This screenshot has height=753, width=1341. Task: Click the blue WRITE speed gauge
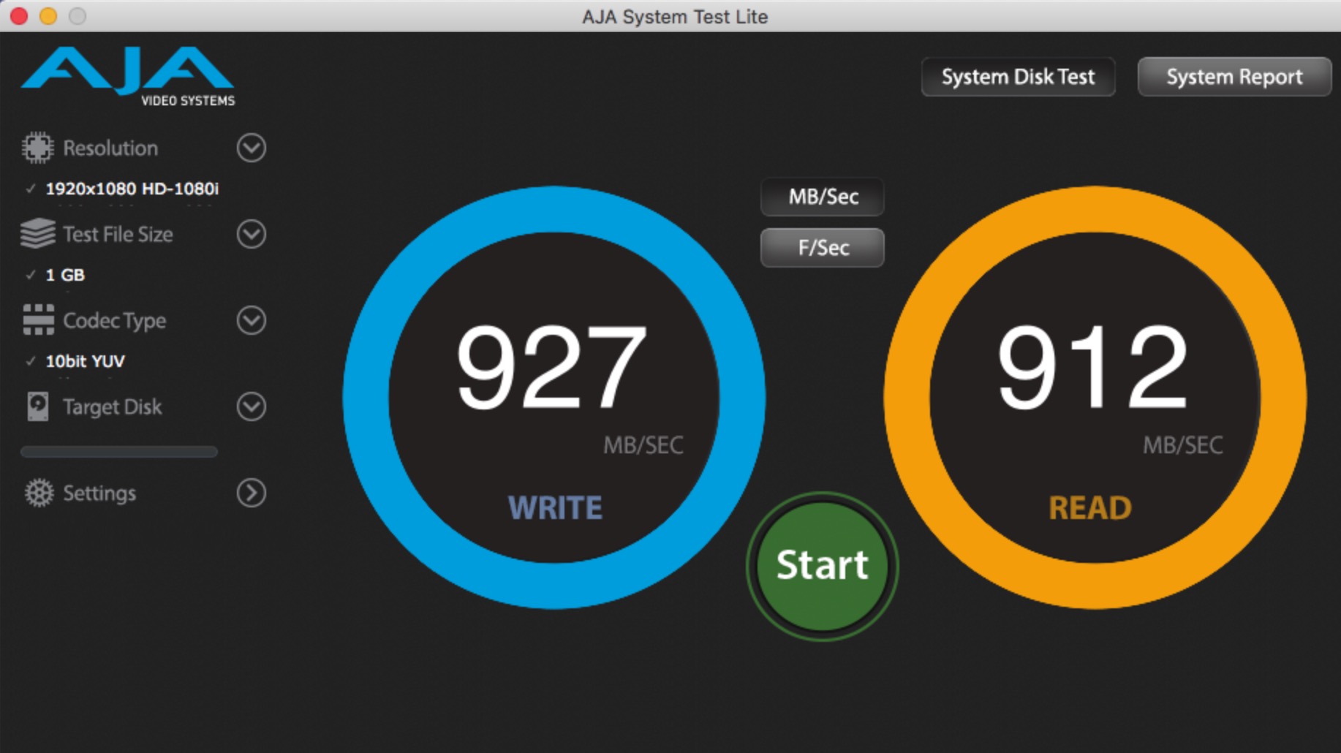click(x=554, y=398)
